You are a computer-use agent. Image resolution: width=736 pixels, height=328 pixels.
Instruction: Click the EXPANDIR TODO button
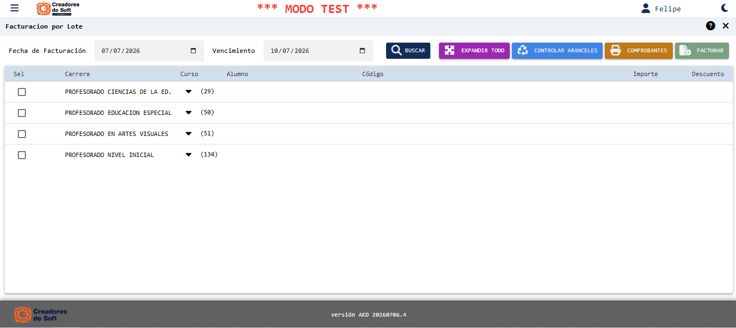point(474,51)
